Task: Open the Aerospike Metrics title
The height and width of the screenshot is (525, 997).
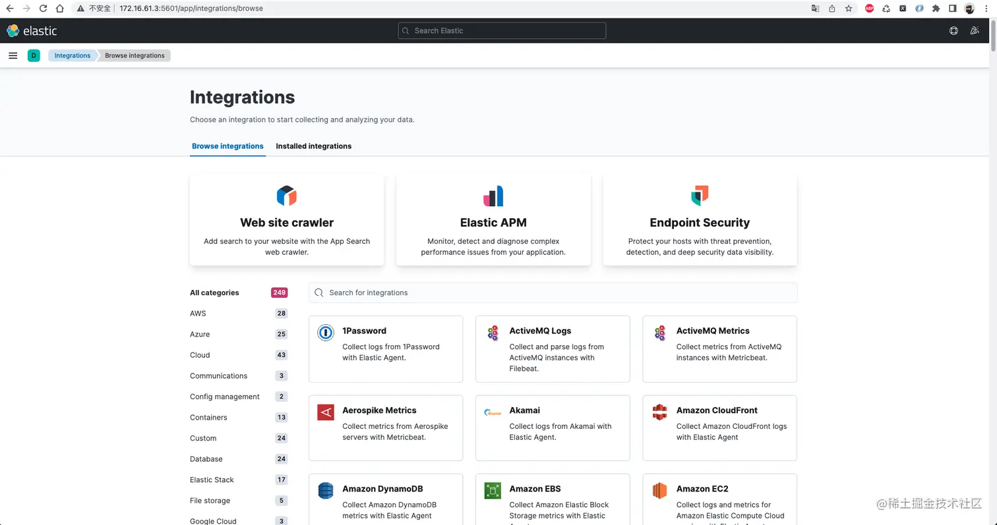Action: point(379,410)
